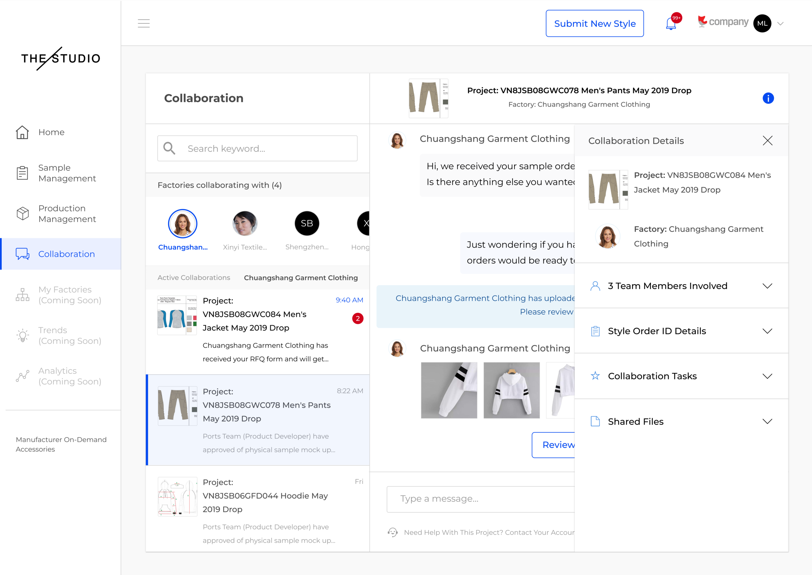Click Active Collaborations label
Image resolution: width=812 pixels, height=575 pixels.
click(x=194, y=277)
